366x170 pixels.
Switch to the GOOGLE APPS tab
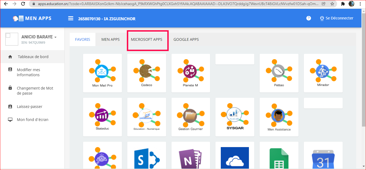point(186,39)
